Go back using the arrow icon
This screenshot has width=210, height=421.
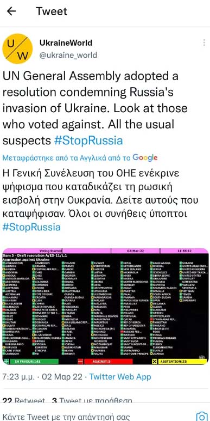[11, 11]
